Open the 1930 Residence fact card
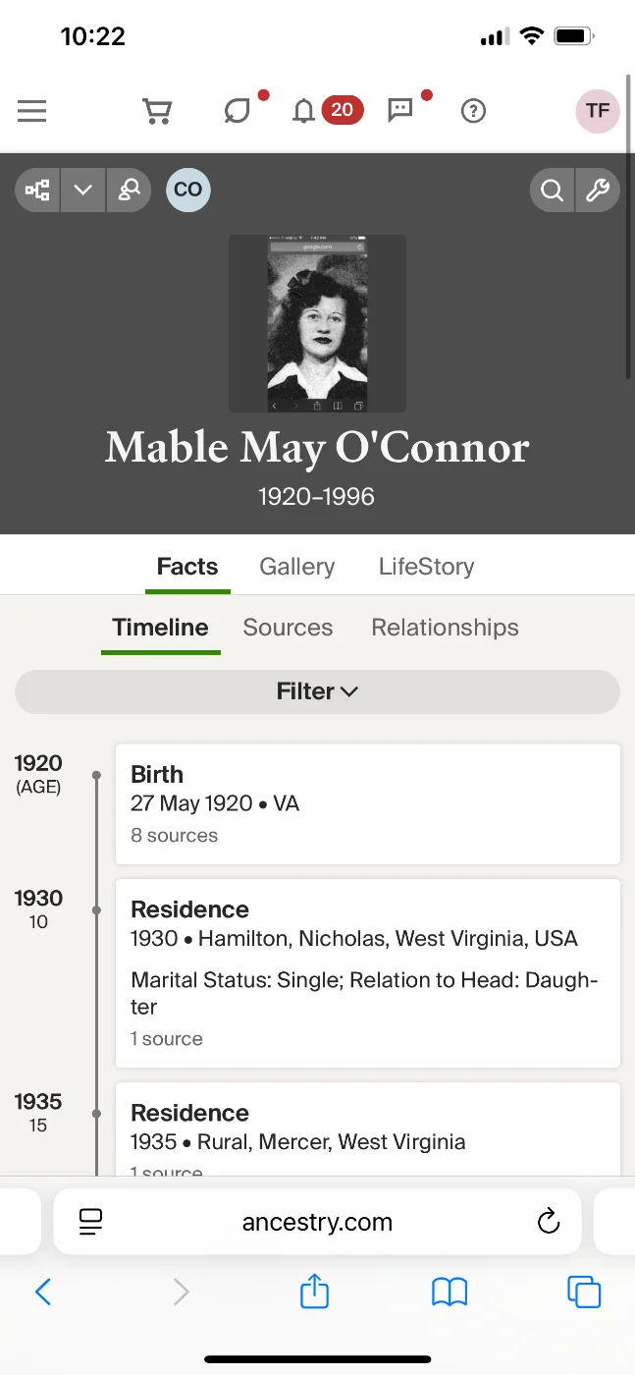This screenshot has height=1375, width=635. tap(368, 972)
